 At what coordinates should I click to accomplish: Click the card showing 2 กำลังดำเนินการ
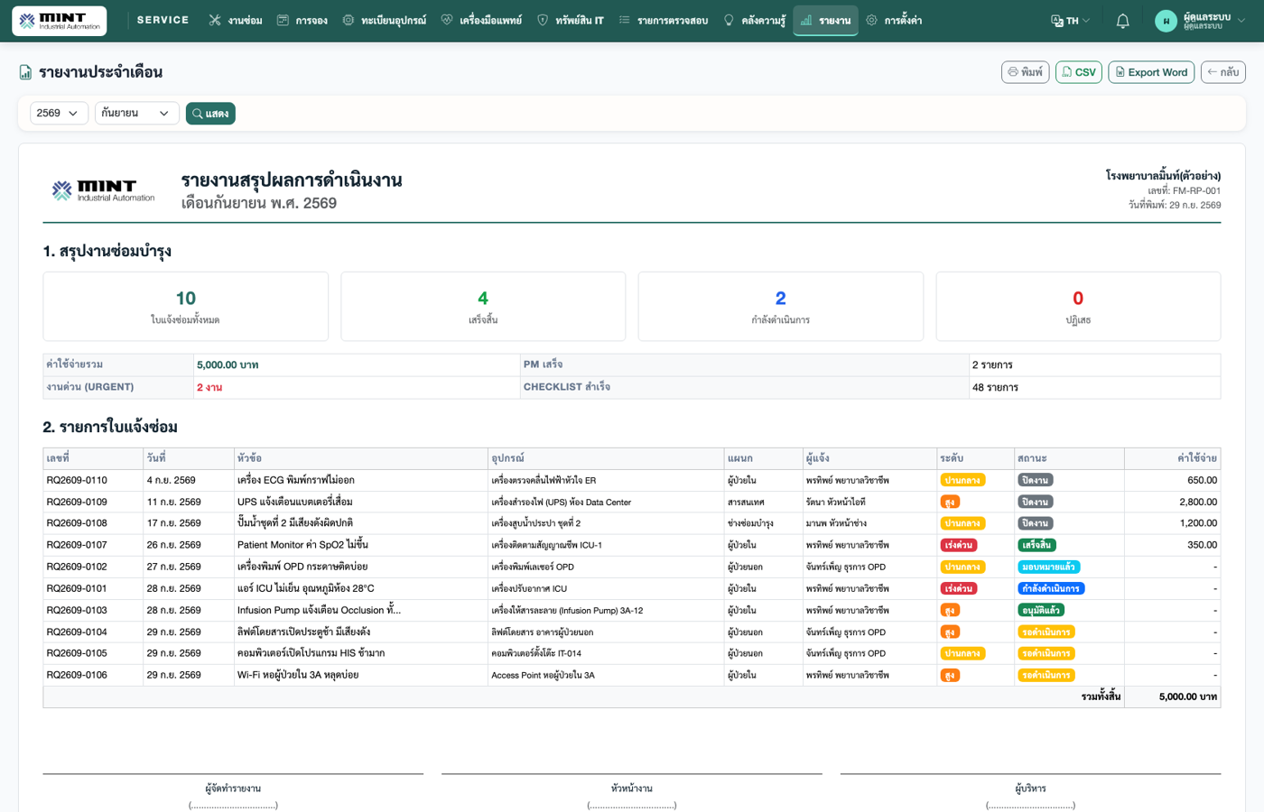tap(780, 307)
